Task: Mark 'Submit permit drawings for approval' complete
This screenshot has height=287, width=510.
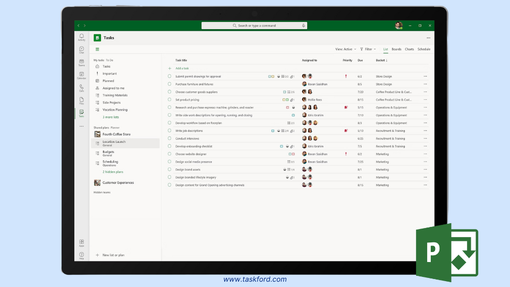Action: coord(170,77)
